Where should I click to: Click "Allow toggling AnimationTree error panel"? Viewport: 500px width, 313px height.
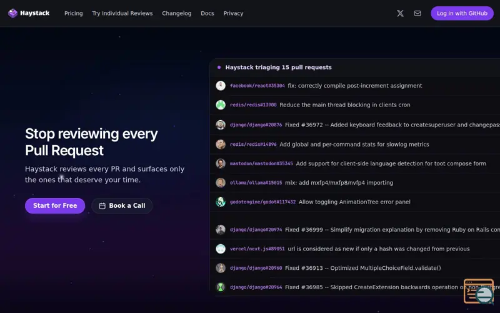point(354,202)
